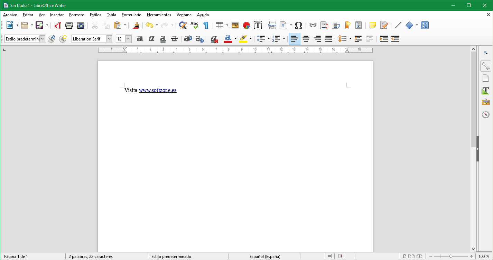Screen dimensions: 493x260
Task: Save the document with the Save icon
Action: pyautogui.click(x=39, y=25)
